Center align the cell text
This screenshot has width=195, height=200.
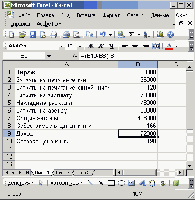(135, 46)
